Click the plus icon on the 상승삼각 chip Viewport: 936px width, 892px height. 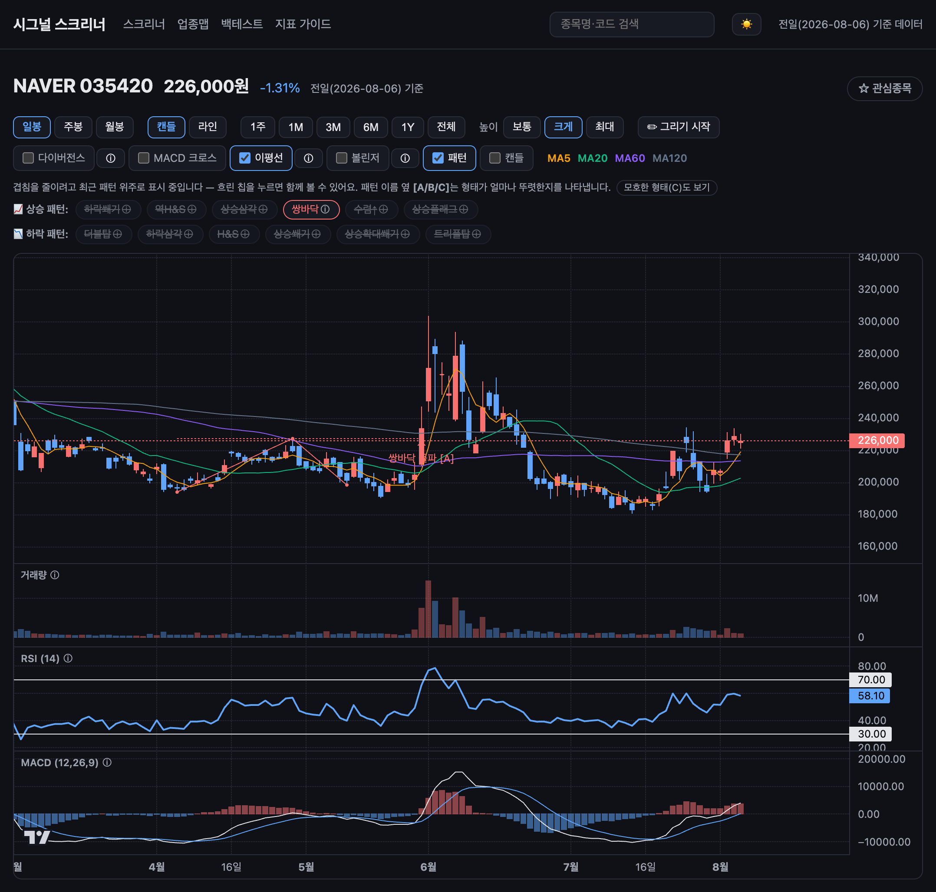pyautogui.click(x=263, y=209)
